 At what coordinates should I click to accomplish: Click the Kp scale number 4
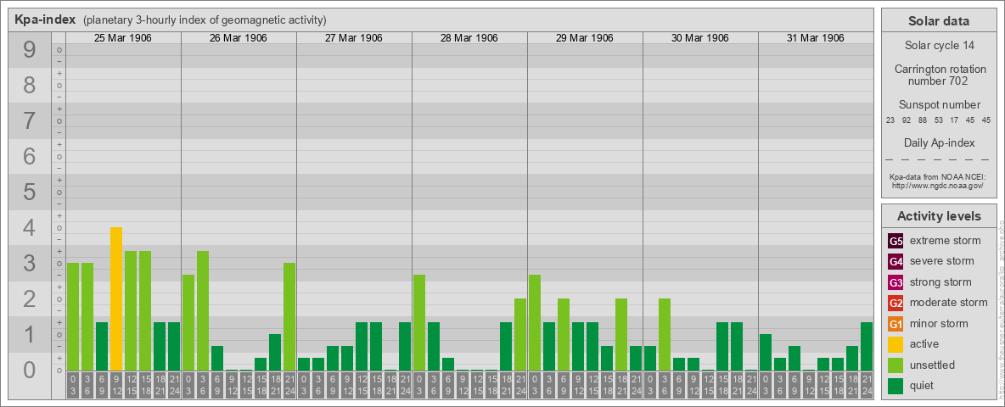tap(30, 228)
